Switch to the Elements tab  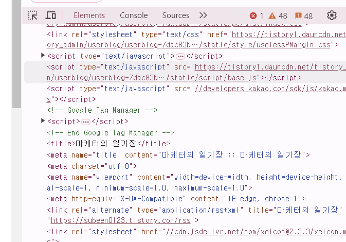[89, 15]
